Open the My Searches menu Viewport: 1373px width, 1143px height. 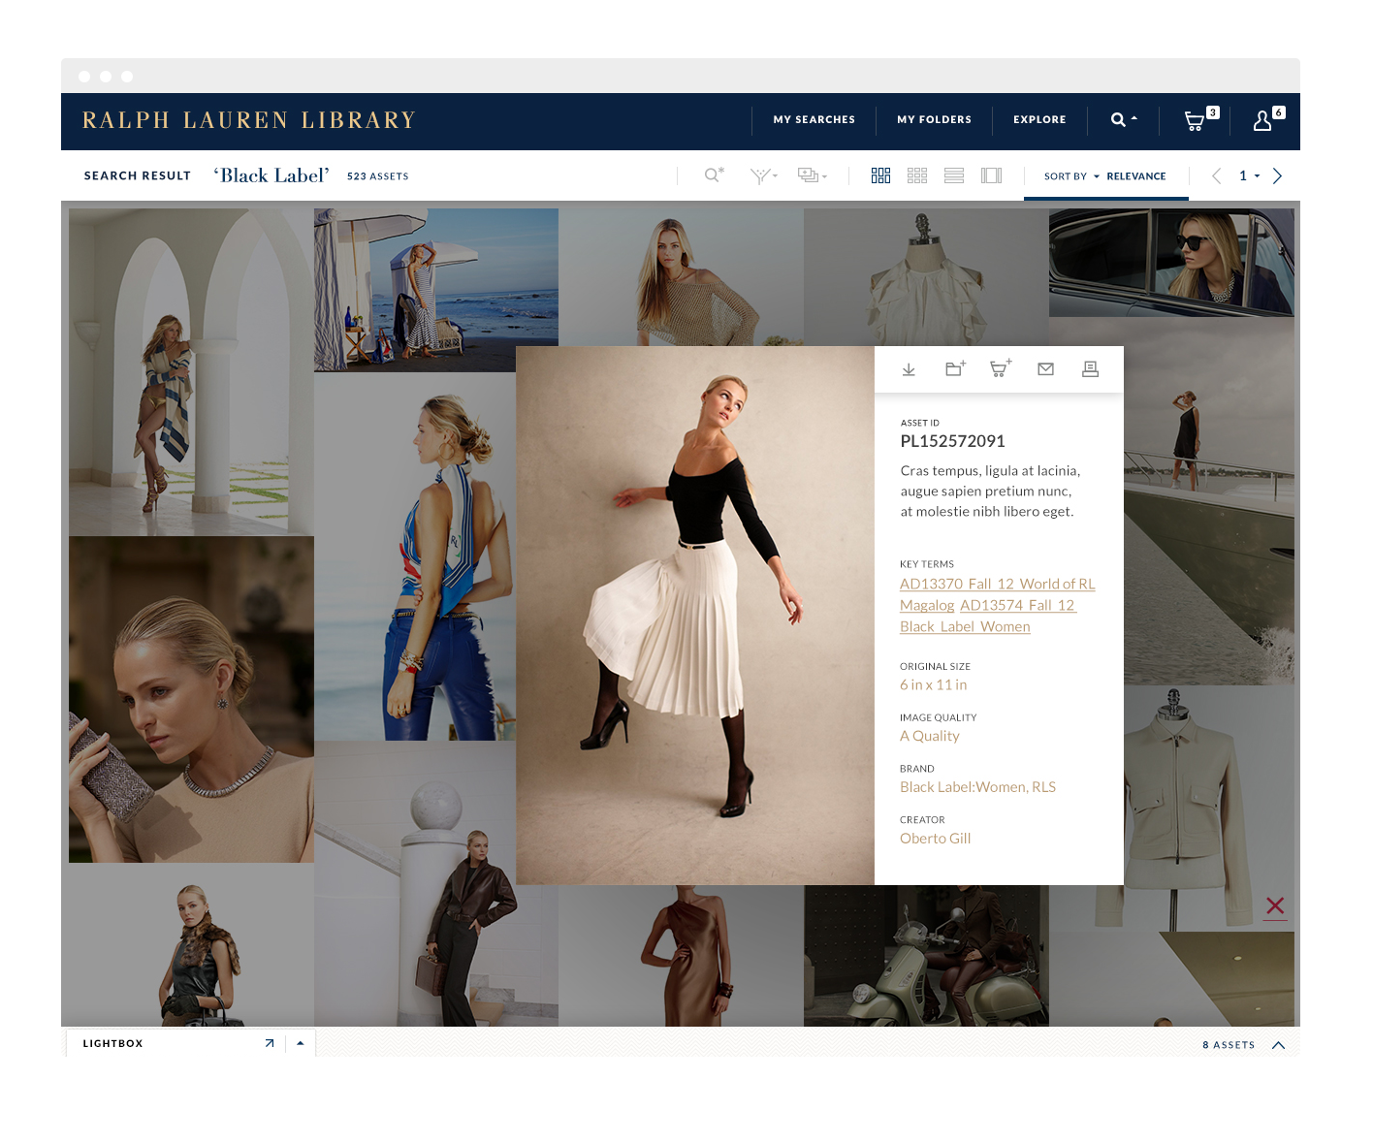814,120
